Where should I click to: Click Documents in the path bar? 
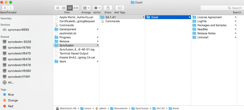(x=120, y=108)
